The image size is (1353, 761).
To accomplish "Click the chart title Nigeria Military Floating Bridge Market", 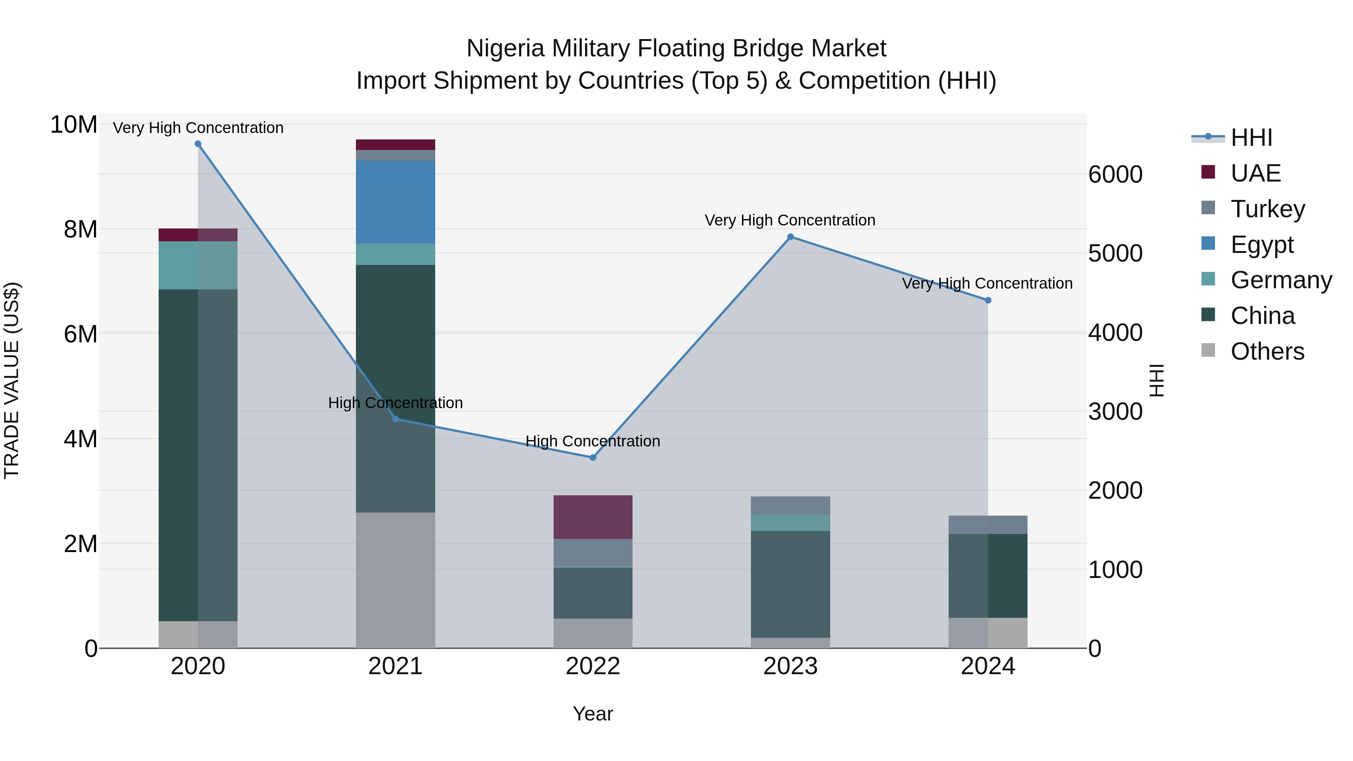I will 676,48.
